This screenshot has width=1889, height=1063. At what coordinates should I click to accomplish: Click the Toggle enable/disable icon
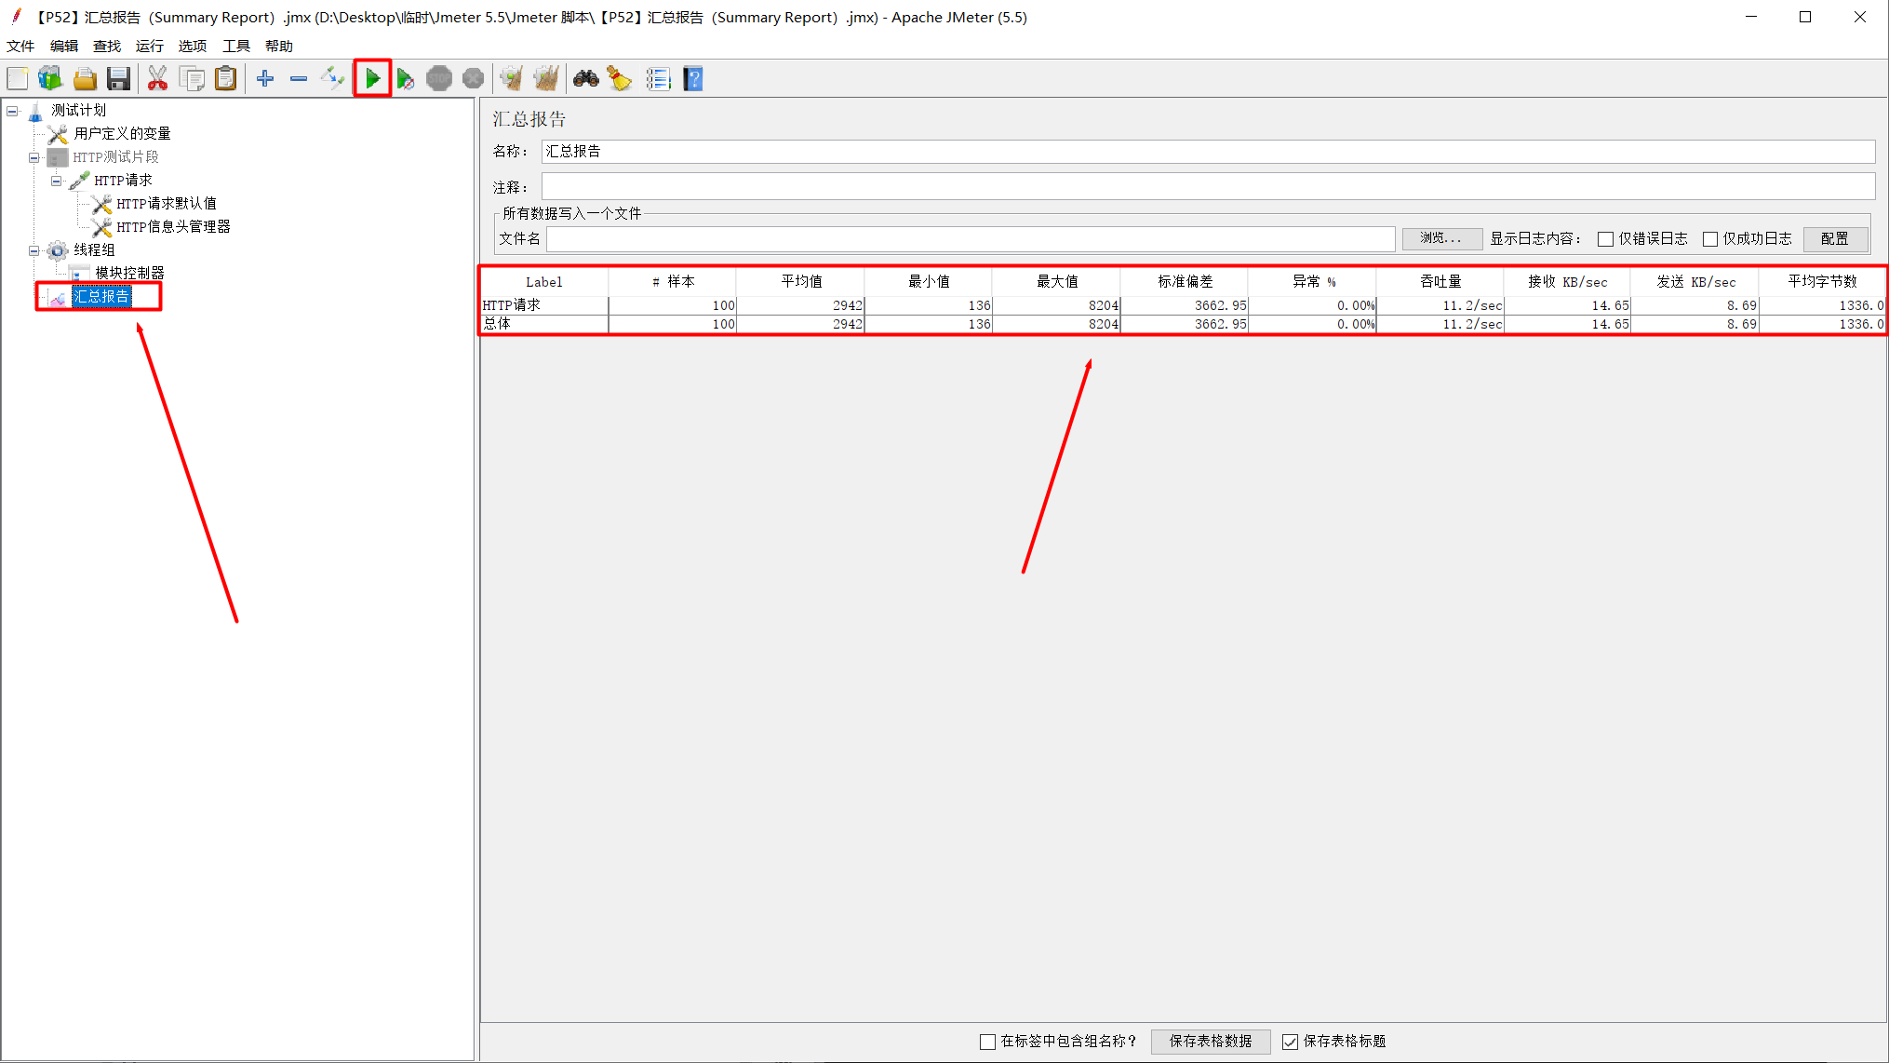click(x=332, y=79)
